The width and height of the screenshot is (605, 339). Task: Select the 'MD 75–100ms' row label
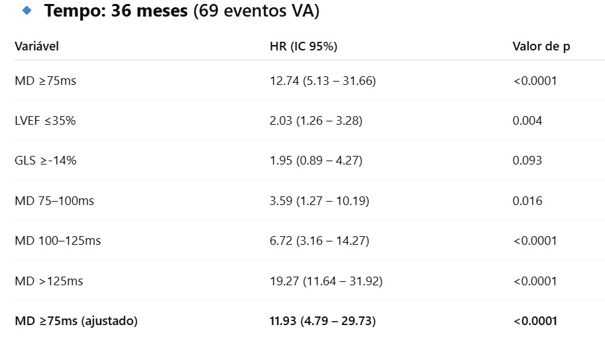pos(54,201)
